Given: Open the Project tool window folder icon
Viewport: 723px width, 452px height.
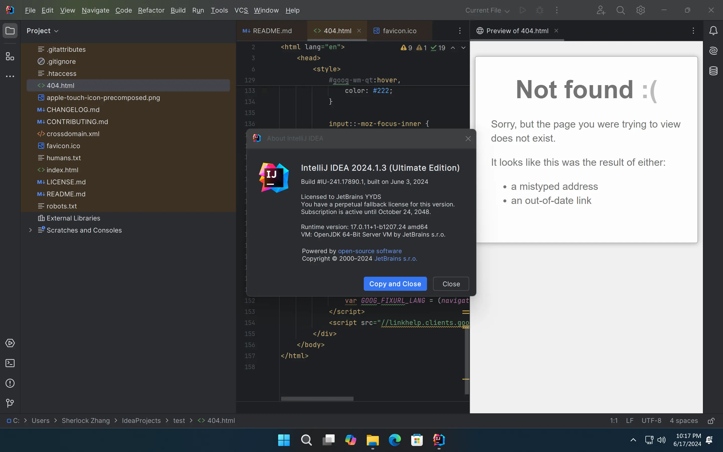Looking at the screenshot, I should (10, 30).
